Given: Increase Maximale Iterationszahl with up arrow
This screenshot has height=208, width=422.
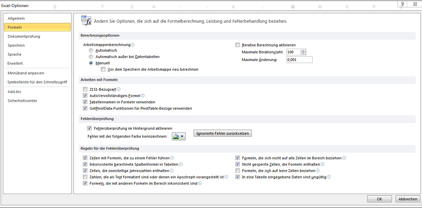Looking at the screenshot, I should (303, 51).
